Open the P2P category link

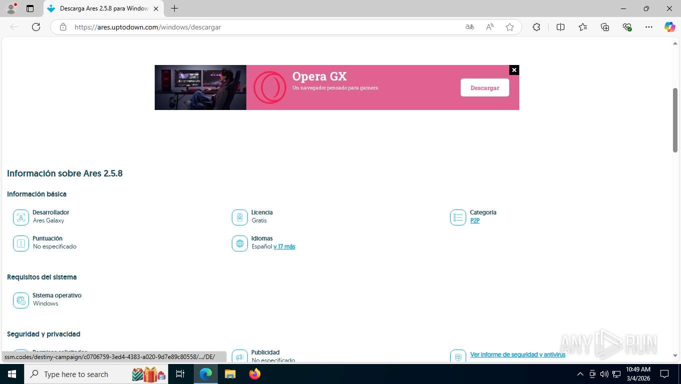click(475, 220)
